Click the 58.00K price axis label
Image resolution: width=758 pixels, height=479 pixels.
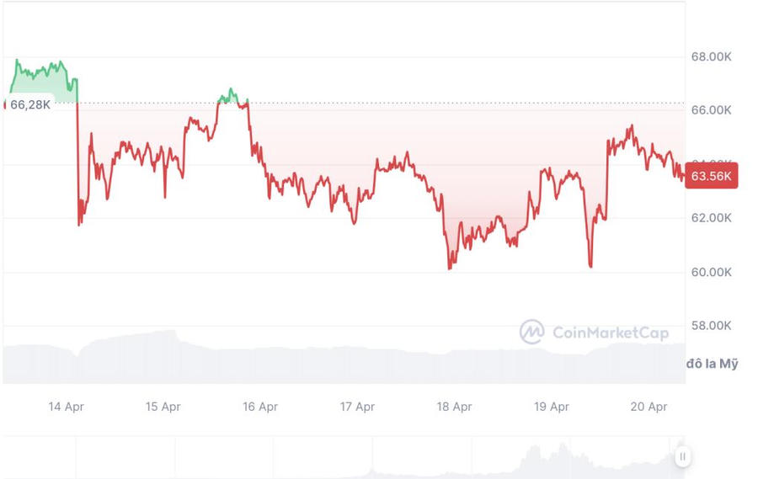tap(711, 326)
